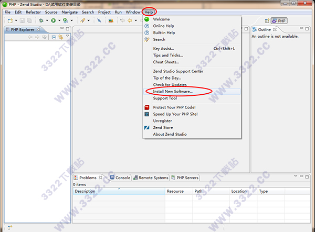Choose Built-in Help menu entry
Screen dimensions: 315x232
coord(192,32)
